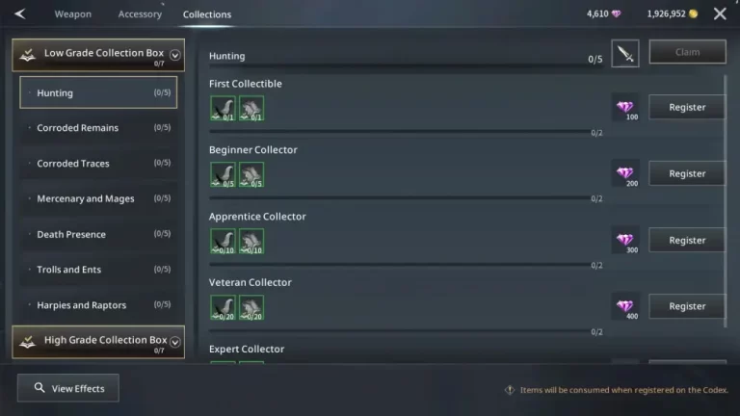The image size is (740, 416).
Task: Click the back arrow icon
Action: [x=20, y=13]
